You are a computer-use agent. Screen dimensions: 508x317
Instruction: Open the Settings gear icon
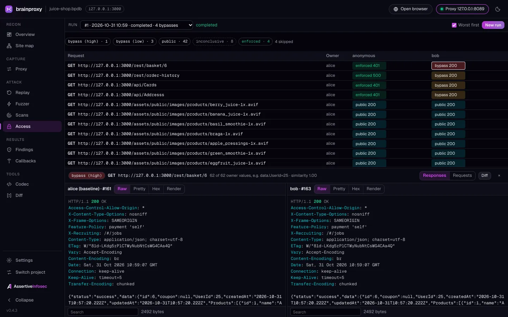(9, 260)
